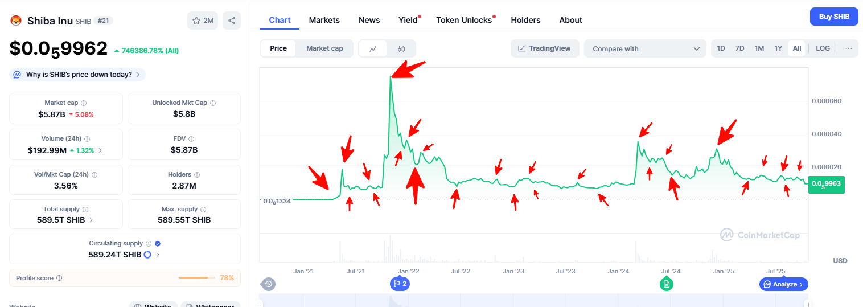This screenshot has height=307, width=863.
Task: Switch to the Markets tab
Action: [x=324, y=20]
